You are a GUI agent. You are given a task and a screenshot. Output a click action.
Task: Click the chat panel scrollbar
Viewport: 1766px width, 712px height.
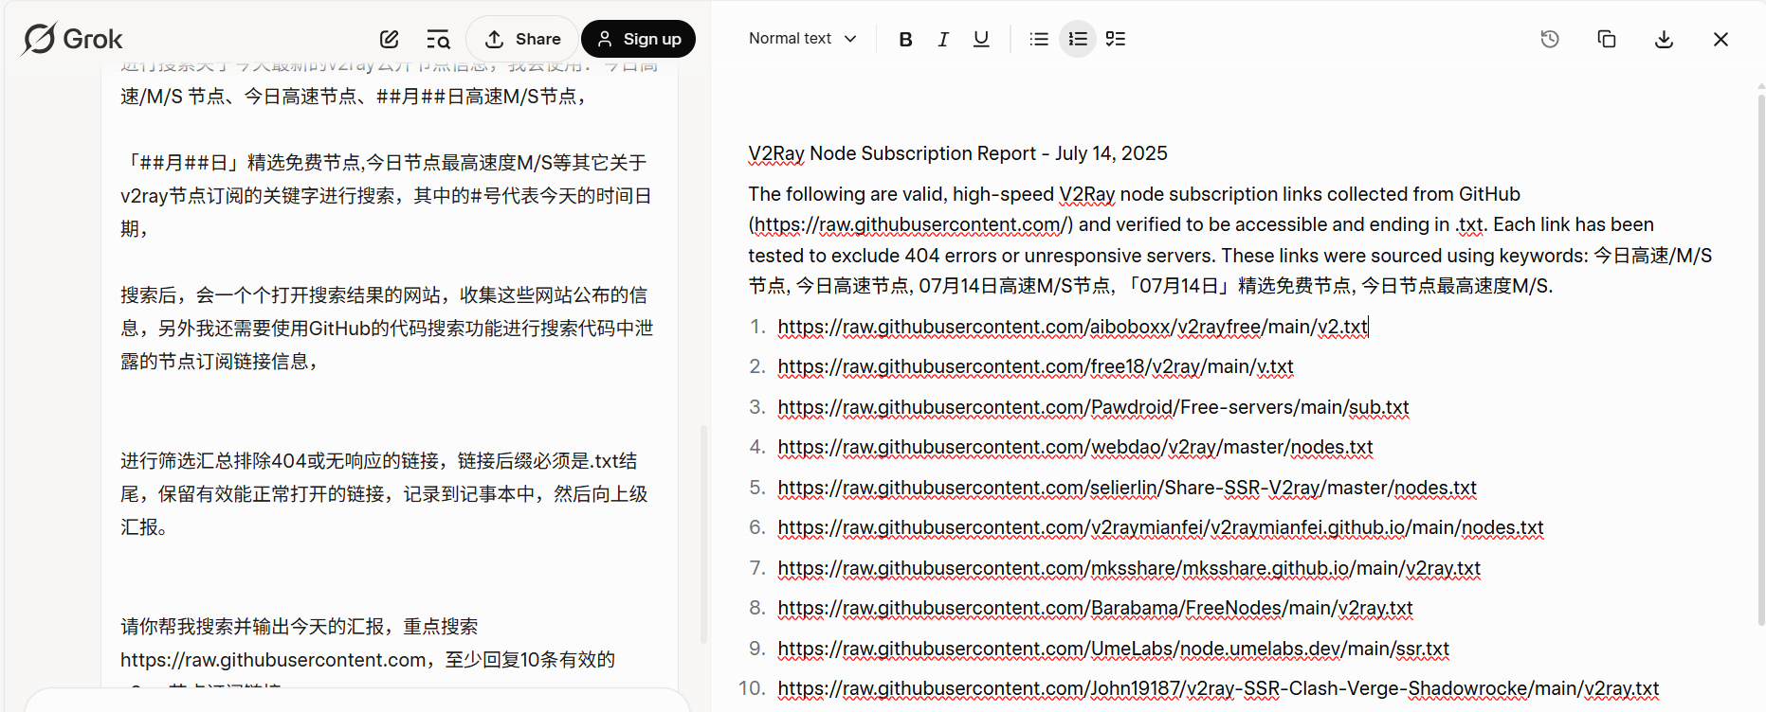click(x=703, y=535)
